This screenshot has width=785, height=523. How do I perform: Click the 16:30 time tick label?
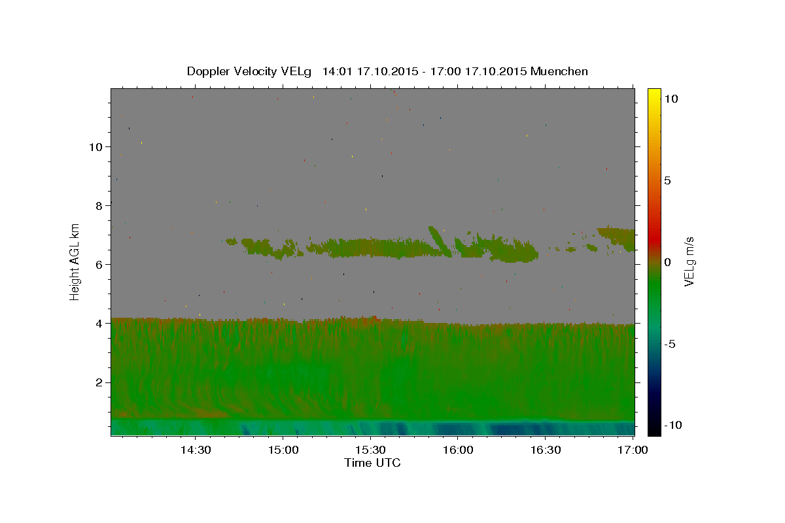click(546, 450)
